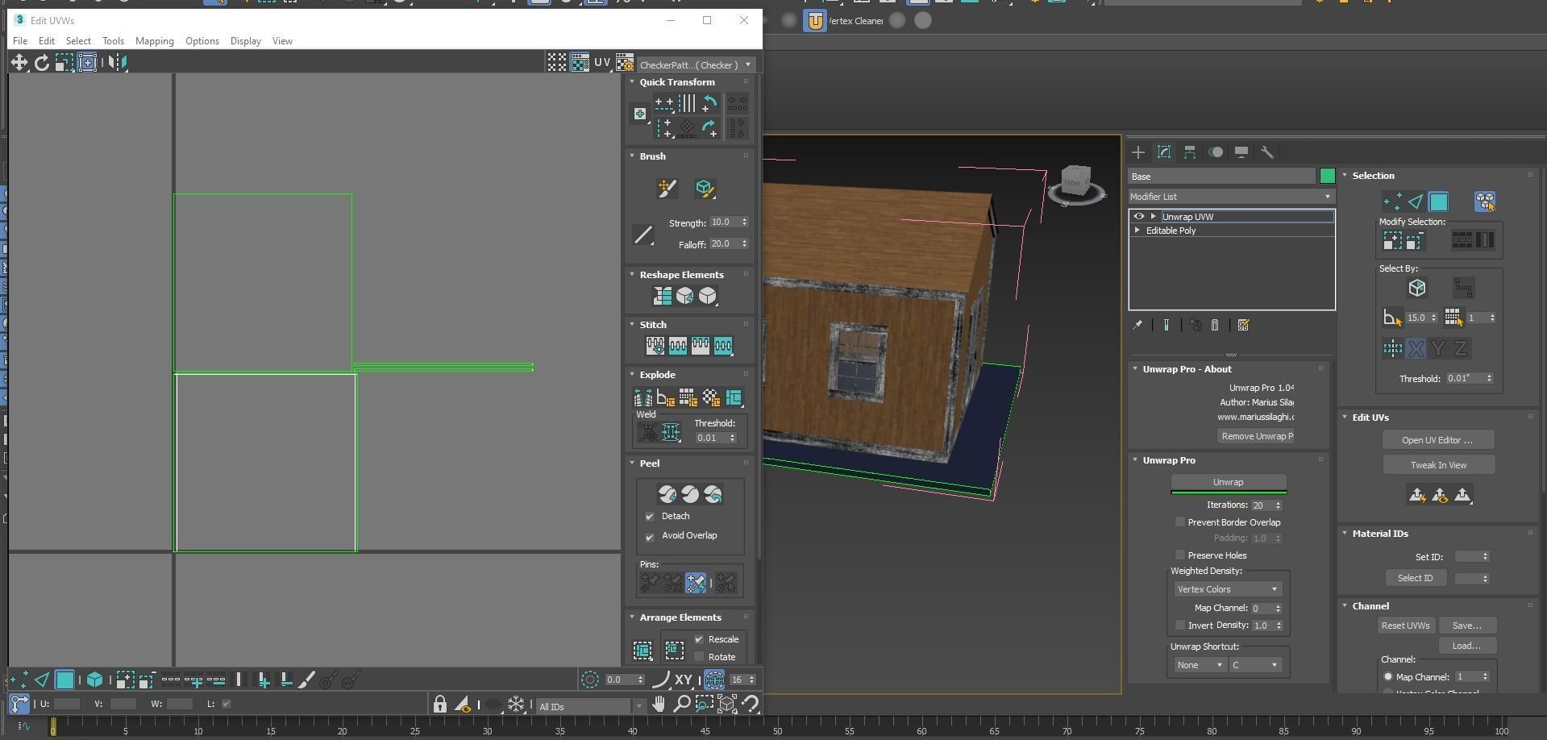Click the Lock Selection padlock icon
This screenshot has width=1547, height=740.
point(439,704)
